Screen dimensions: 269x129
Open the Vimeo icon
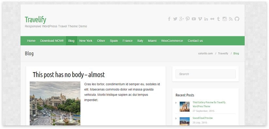200,19
